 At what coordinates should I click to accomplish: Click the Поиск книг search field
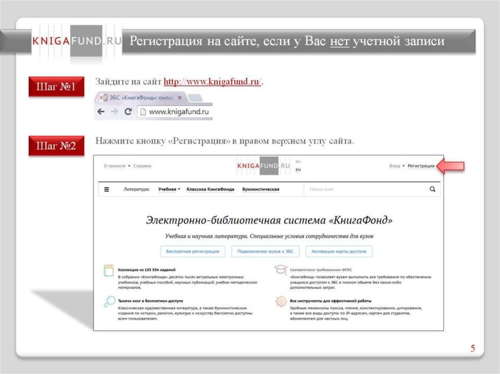[364, 189]
